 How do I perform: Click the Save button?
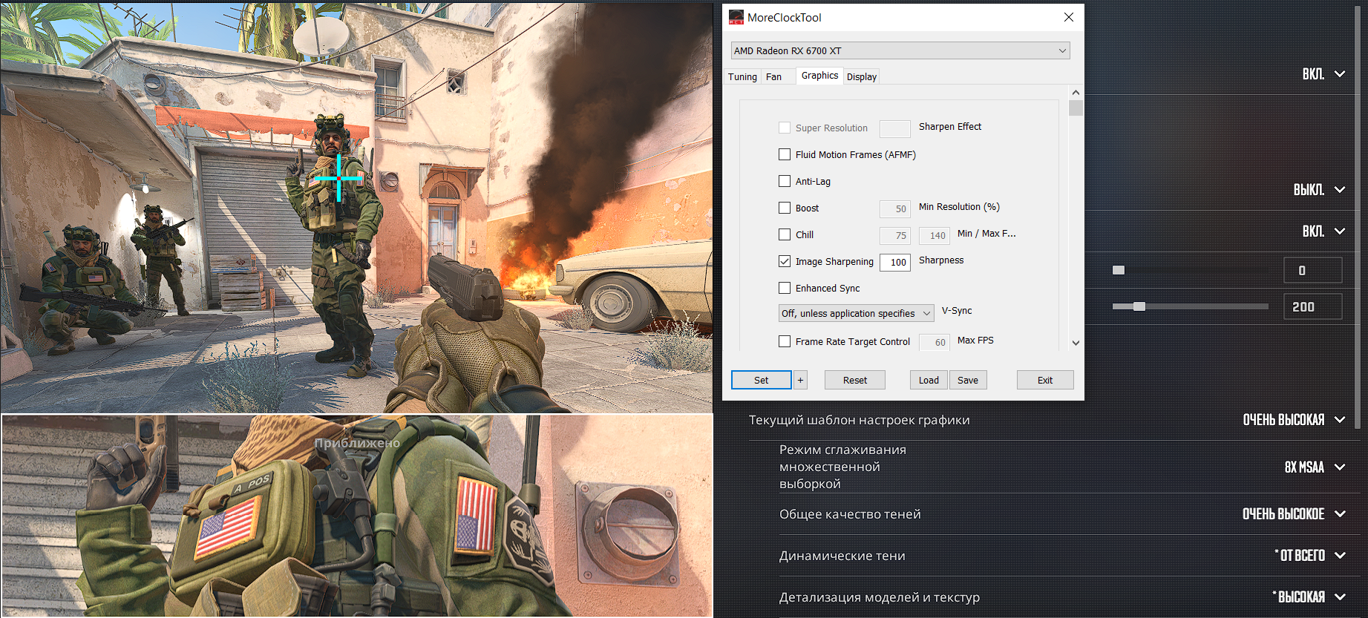coord(968,380)
